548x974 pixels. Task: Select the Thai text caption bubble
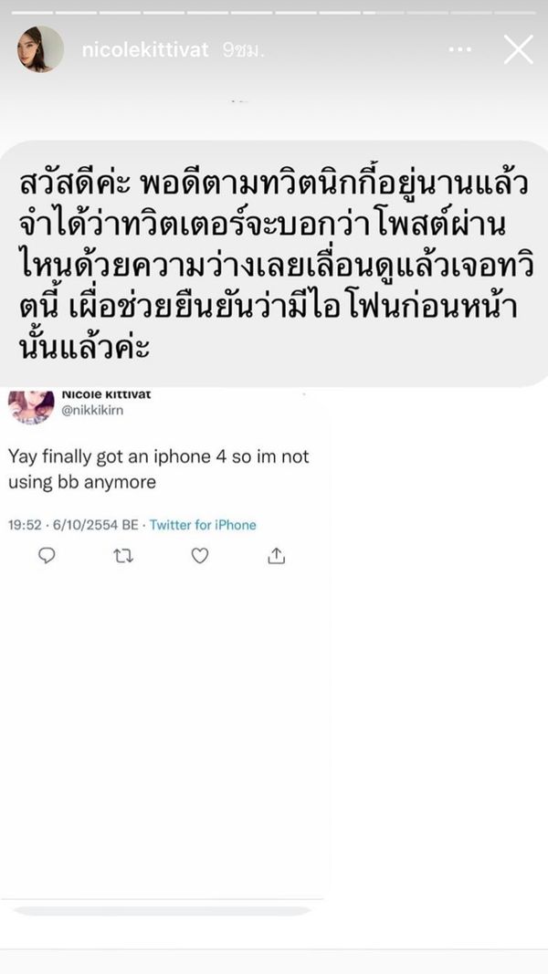274,264
